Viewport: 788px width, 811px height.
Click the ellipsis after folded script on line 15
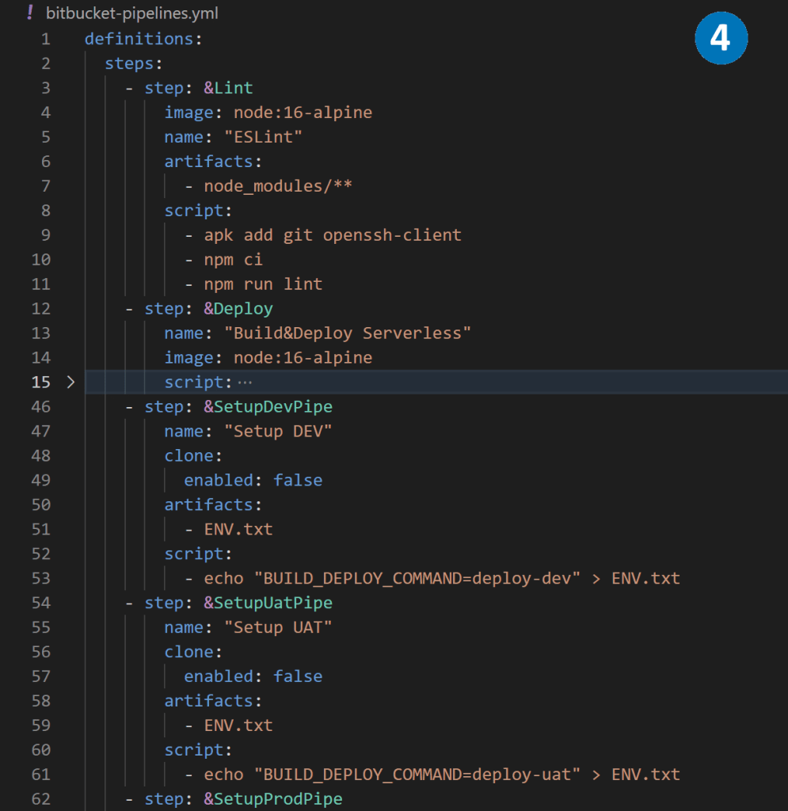coord(244,383)
